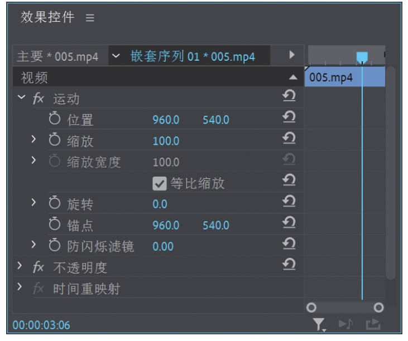Image resolution: width=408 pixels, height=341 pixels.
Task: Click the export frame icon at bottom right
Action: pos(373,324)
